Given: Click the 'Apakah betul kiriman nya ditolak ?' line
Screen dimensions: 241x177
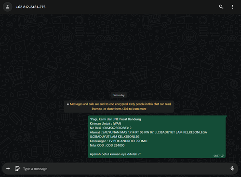Looking at the screenshot, I should pos(115,154).
